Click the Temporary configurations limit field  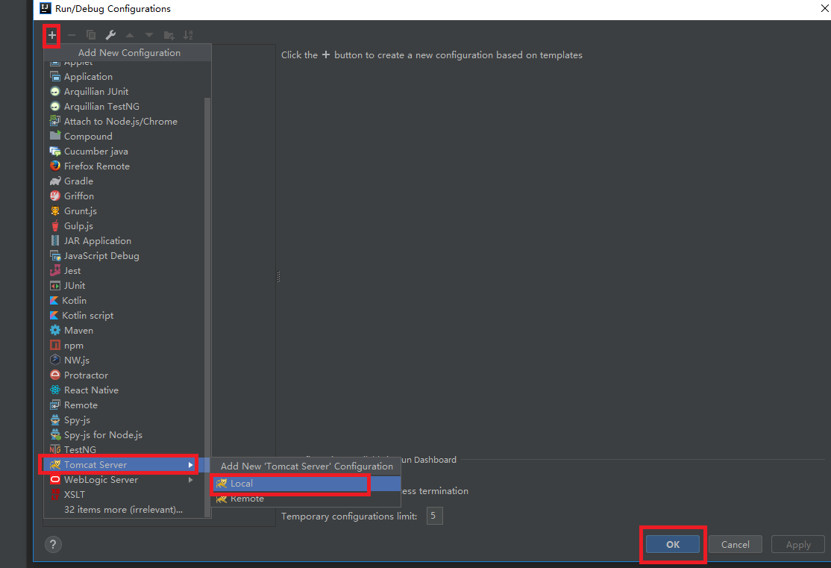tap(434, 516)
